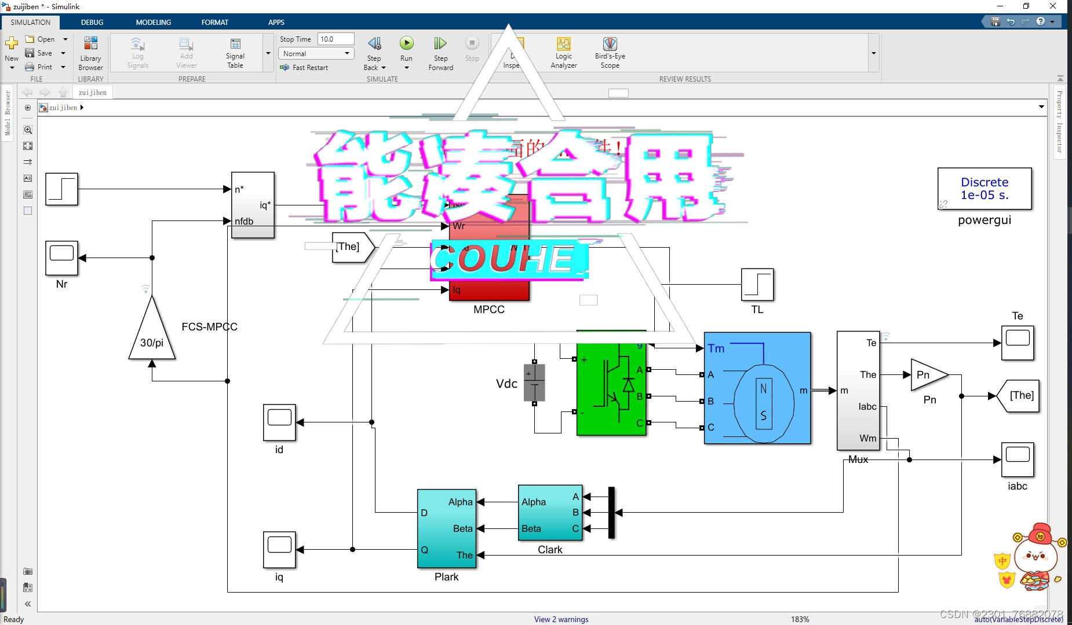Open the Normal simulation mode dropdown

[316, 53]
